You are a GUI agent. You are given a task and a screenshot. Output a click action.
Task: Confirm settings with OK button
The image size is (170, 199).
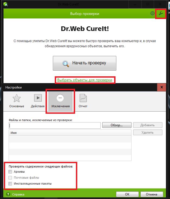[127, 194]
